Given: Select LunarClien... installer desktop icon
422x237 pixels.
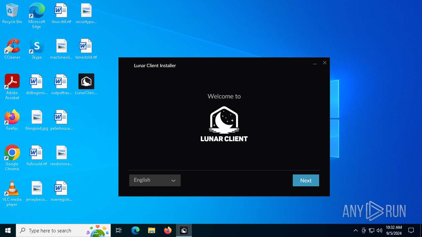Looking at the screenshot, I should coord(86,85).
